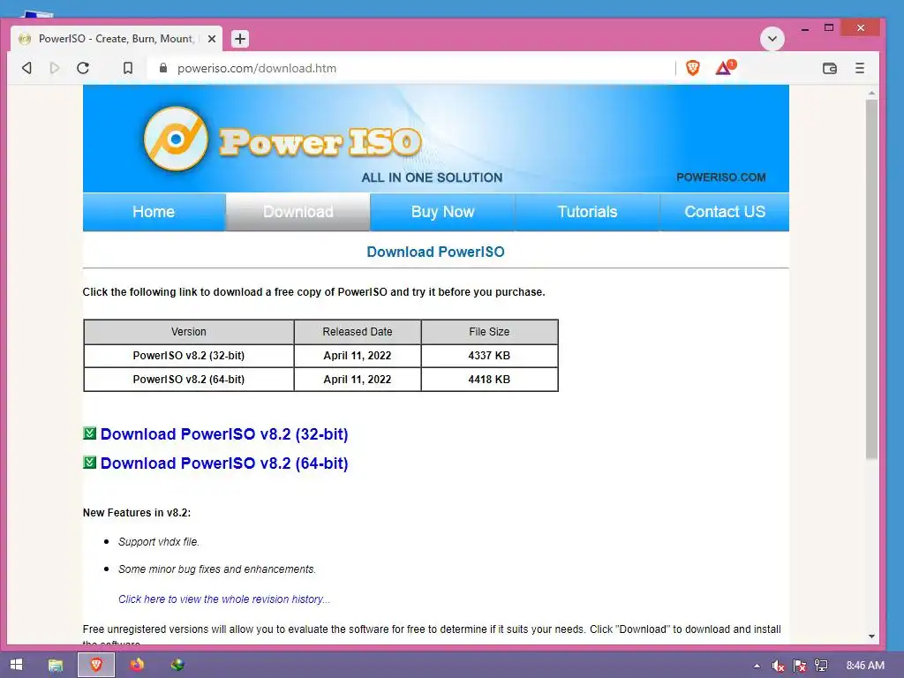Click the Support vhdx file bullet
904x678 pixels.
coord(159,542)
